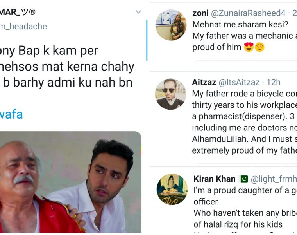Open the @ZunairaRasheed4 handle

point(248,13)
